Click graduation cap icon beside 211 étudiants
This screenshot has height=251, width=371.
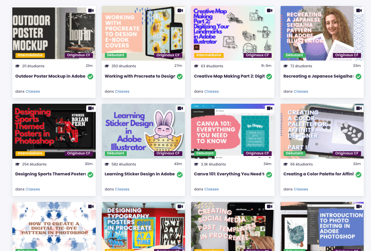(17, 66)
